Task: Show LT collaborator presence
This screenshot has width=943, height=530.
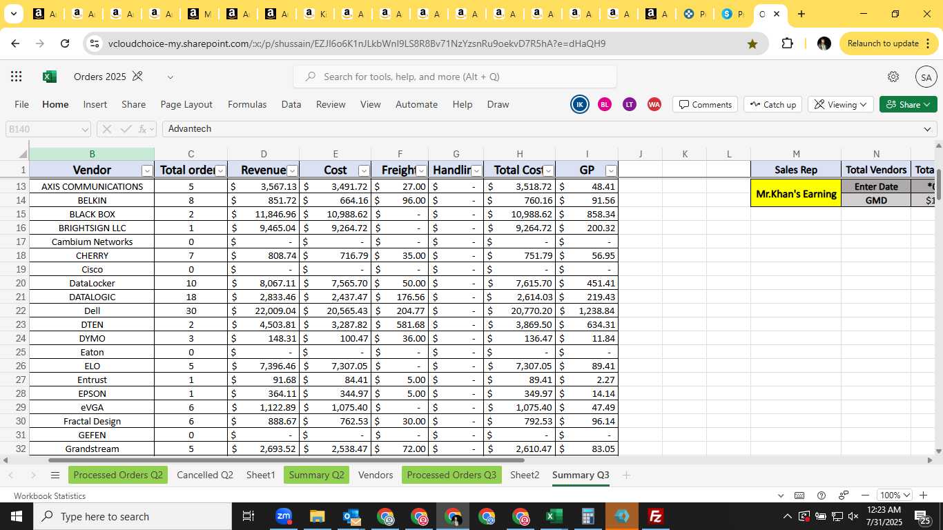Action: (629, 104)
